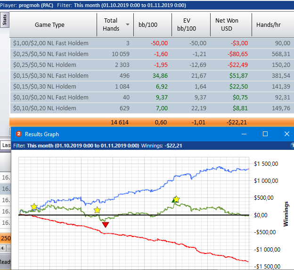
Task: Sort by bb/100 column header
Action: pos(153,25)
